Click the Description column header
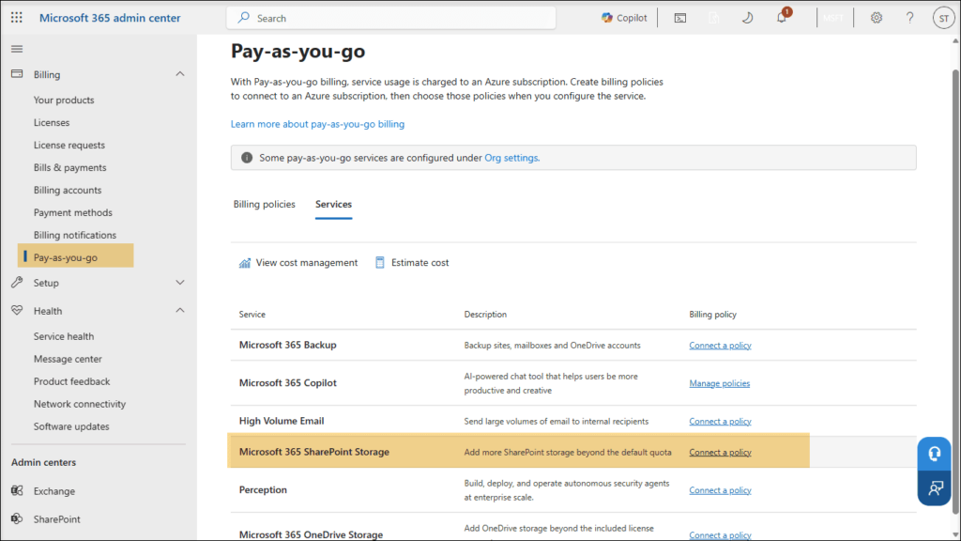 [x=485, y=314]
